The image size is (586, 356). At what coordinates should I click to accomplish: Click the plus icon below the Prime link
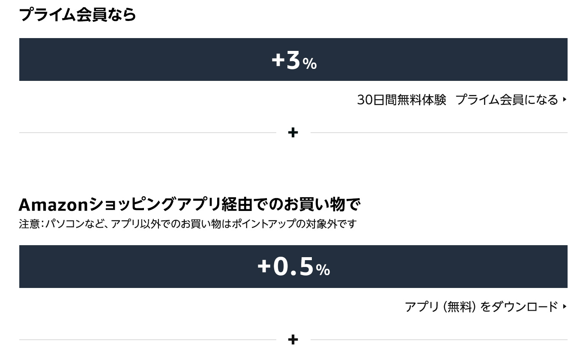[x=293, y=133]
